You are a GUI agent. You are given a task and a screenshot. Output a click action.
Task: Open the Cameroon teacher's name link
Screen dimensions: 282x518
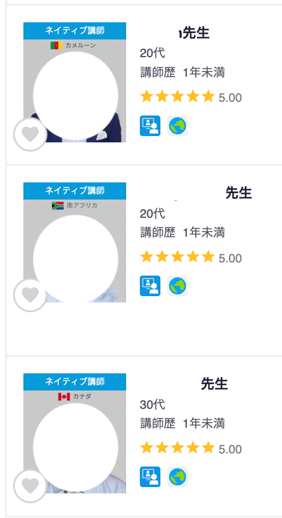coord(194,33)
